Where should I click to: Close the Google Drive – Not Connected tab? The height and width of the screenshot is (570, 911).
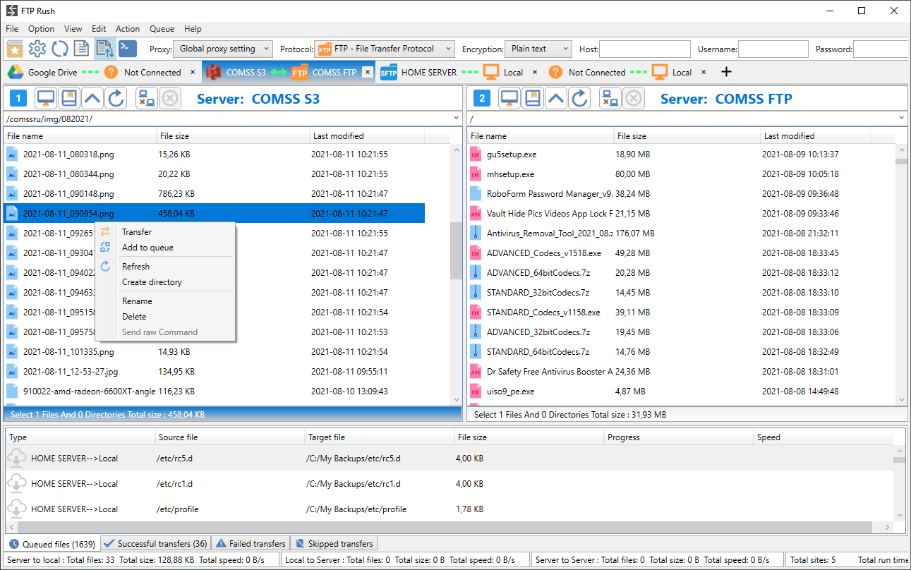tap(193, 72)
